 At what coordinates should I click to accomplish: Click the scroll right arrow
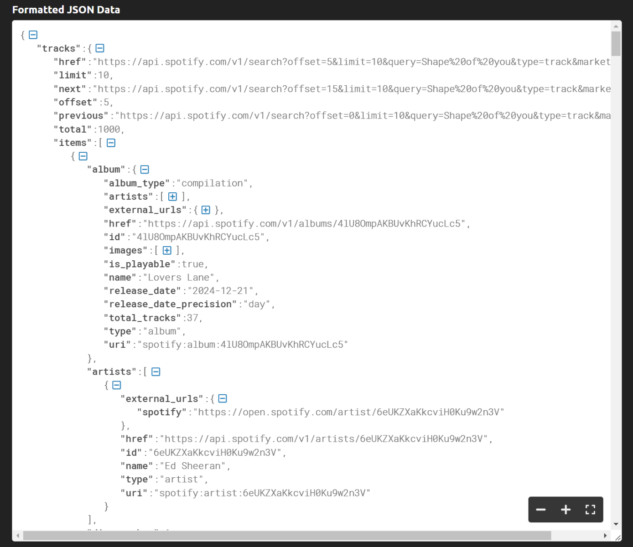click(605, 536)
